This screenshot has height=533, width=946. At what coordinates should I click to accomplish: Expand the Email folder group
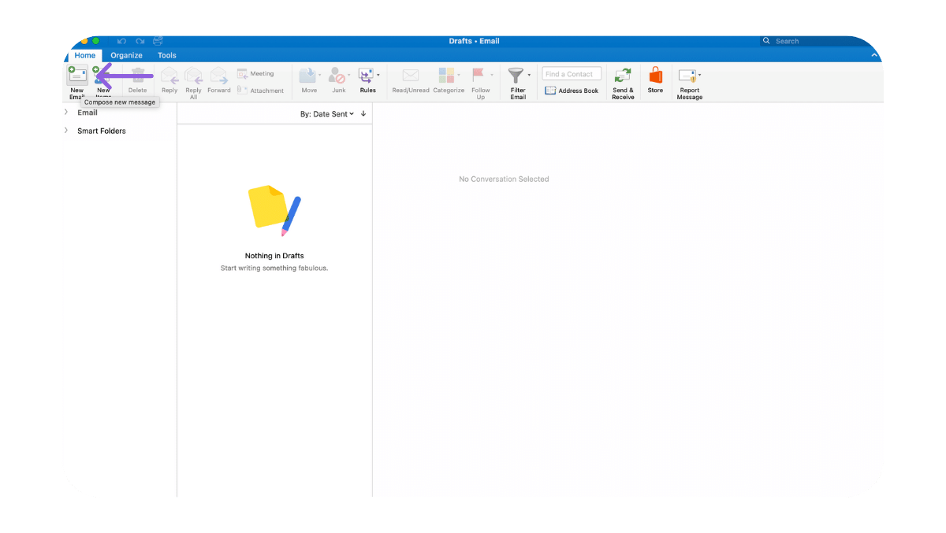(66, 112)
